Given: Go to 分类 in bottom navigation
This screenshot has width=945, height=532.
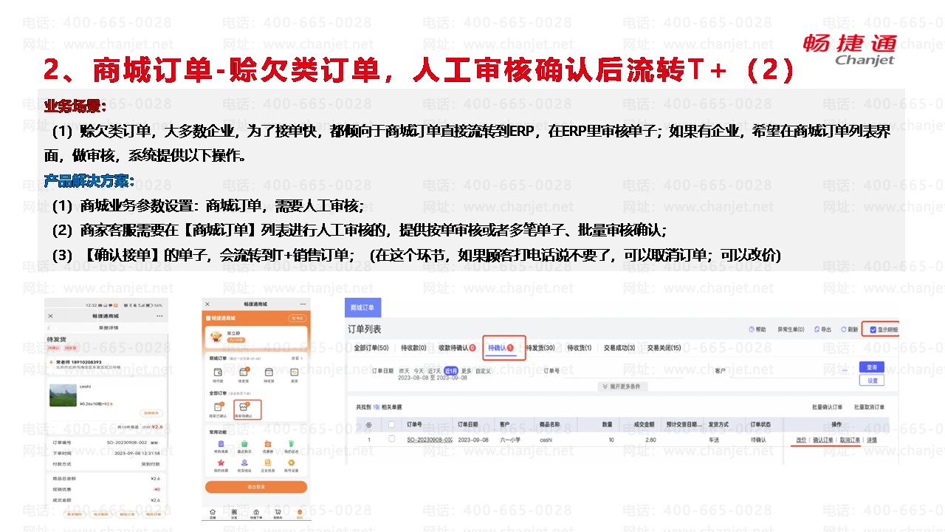Looking at the screenshot, I should [x=235, y=513].
